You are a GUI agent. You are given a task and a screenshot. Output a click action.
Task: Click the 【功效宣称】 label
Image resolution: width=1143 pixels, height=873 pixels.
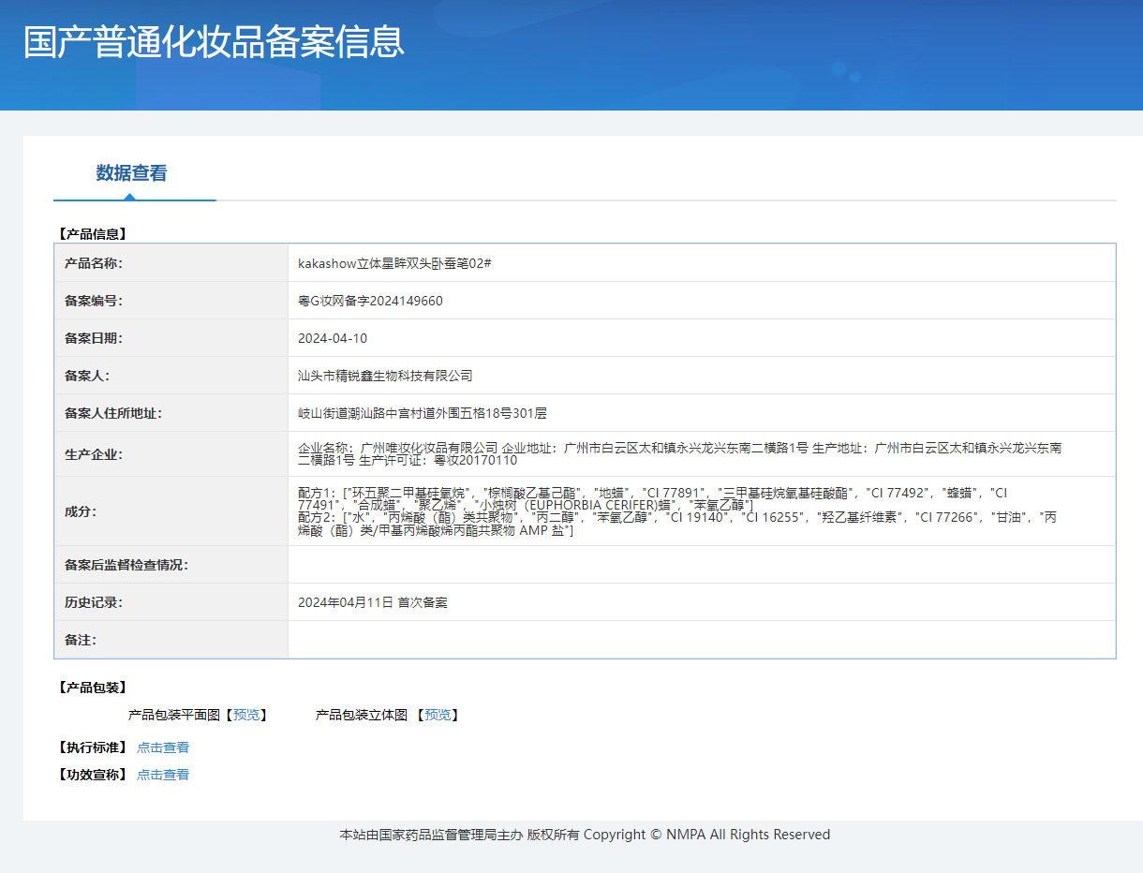pos(92,775)
